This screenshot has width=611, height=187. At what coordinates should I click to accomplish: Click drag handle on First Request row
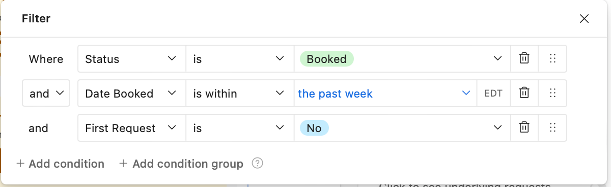coord(552,128)
